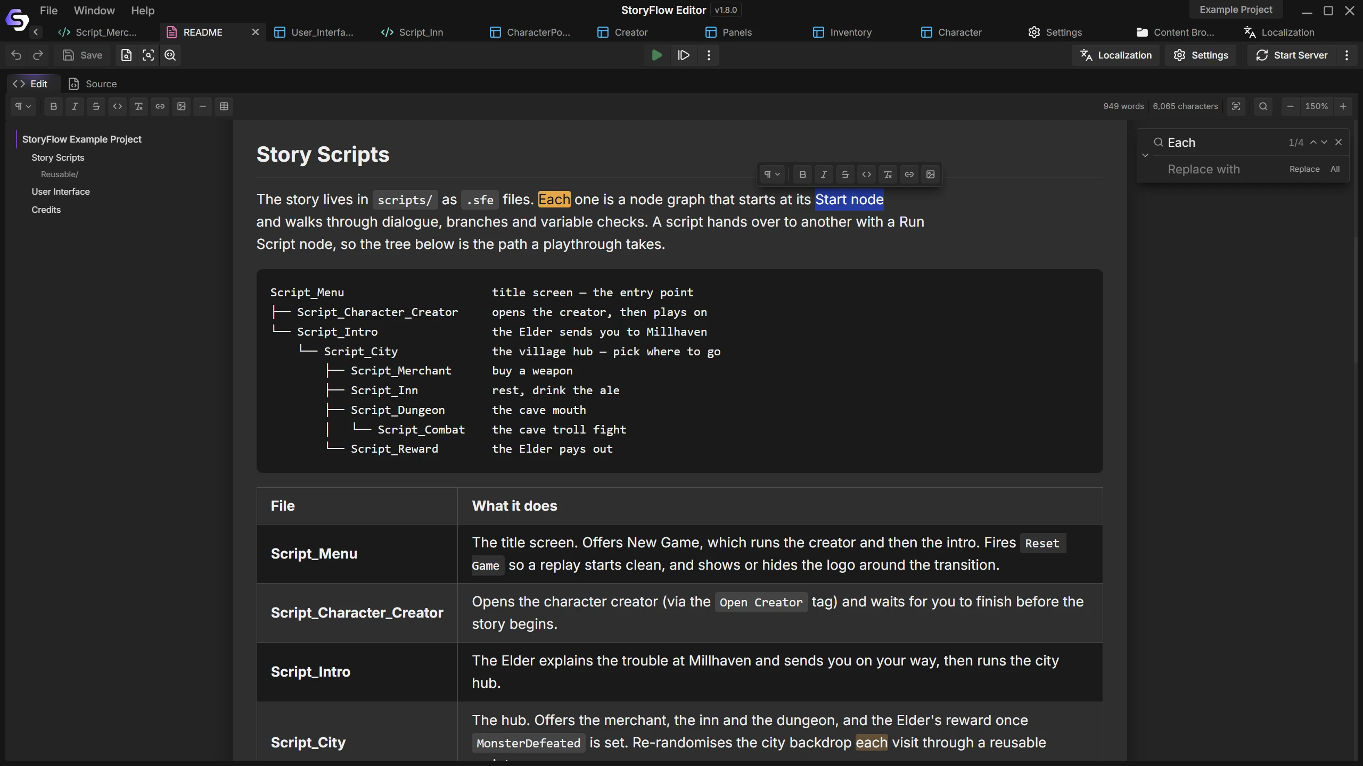Screen dimensions: 1363x766
Task: Close the find and replace panel
Action: click(x=1339, y=143)
